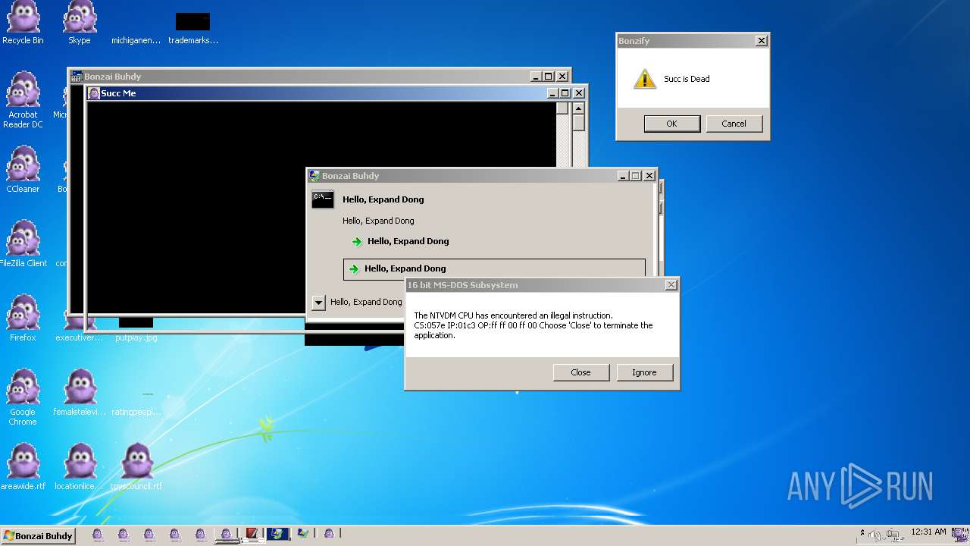This screenshot has width=970, height=546.
Task: Close the Bonzify dialog window
Action: (x=761, y=41)
